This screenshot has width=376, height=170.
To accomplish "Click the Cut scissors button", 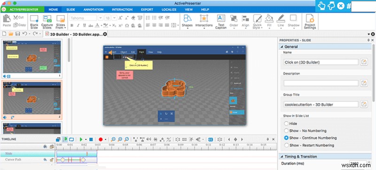I will click(18, 17).
